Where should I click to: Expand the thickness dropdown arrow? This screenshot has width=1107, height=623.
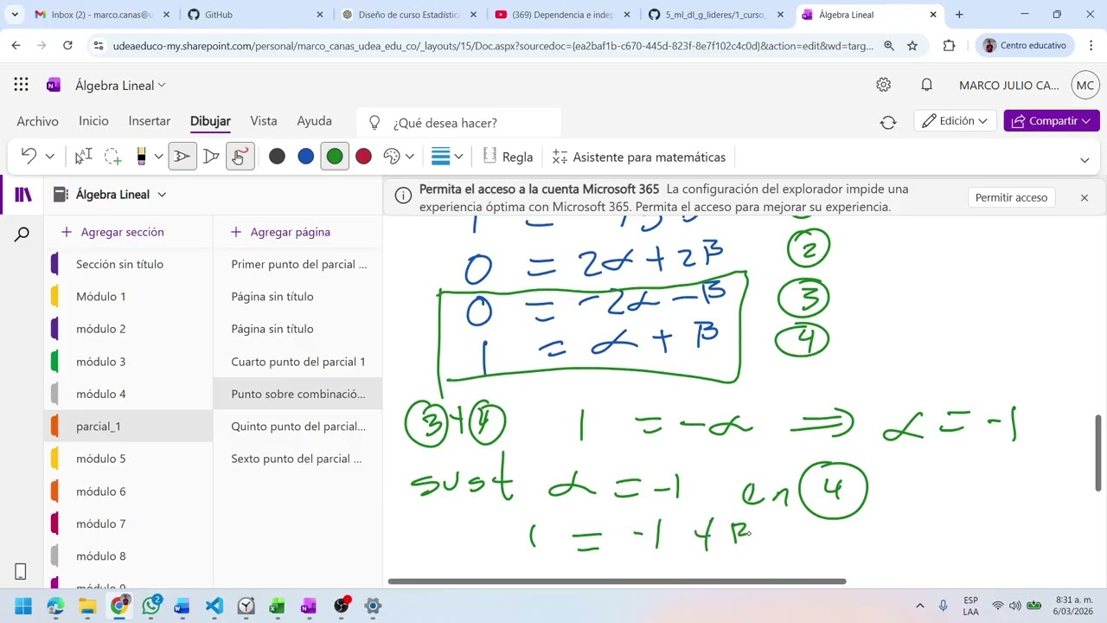[458, 157]
